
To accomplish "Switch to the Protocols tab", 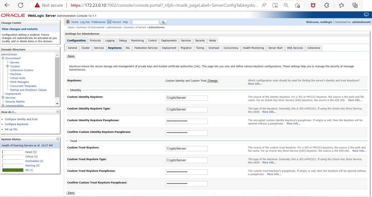I will point(95,41).
